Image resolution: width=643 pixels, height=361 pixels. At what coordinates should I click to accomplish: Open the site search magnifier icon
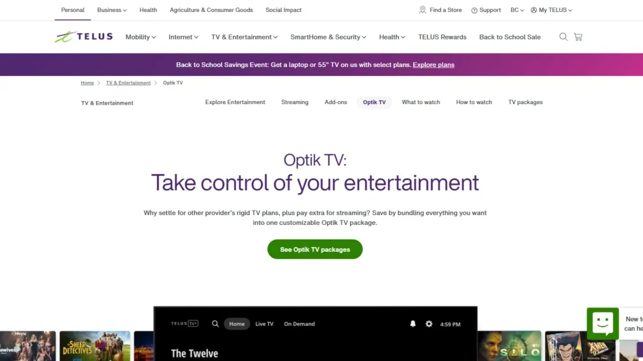tap(563, 37)
